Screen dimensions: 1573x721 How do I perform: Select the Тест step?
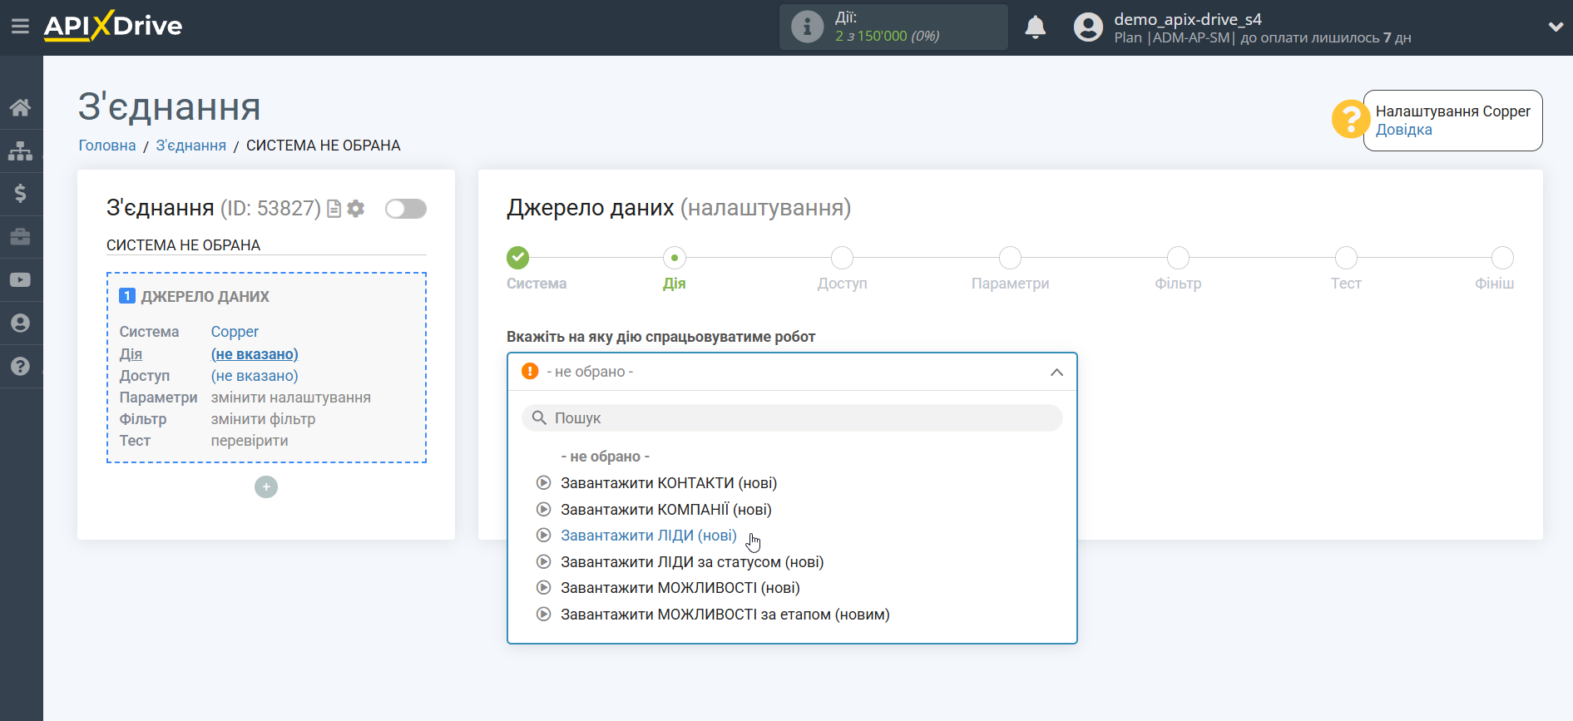point(1346,258)
